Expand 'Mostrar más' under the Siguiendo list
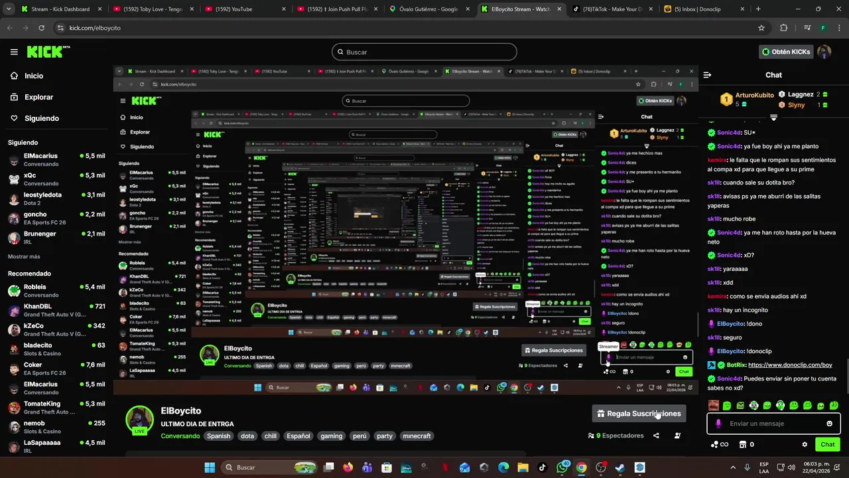Image resolution: width=849 pixels, height=478 pixels. click(24, 256)
